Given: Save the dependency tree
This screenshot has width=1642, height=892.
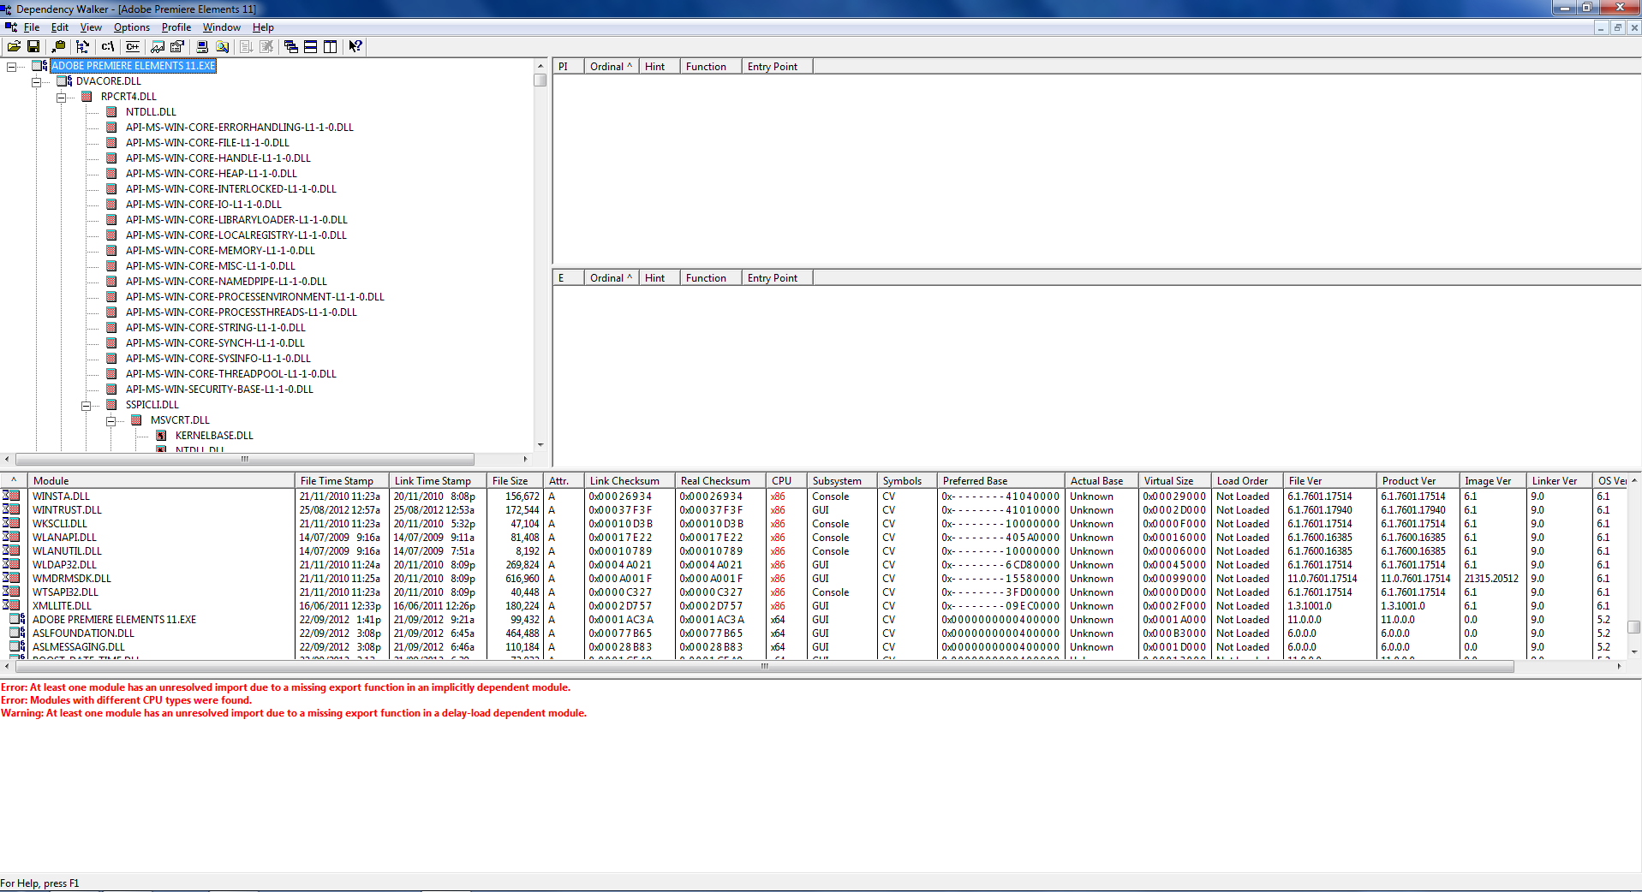Looking at the screenshot, I should pyautogui.click(x=34, y=47).
